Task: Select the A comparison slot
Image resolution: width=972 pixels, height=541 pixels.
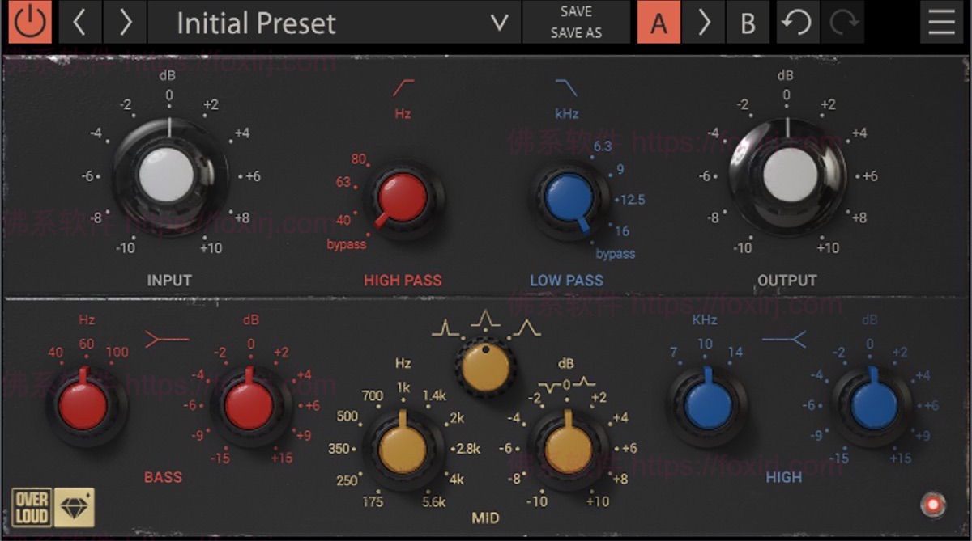Action: tap(659, 23)
